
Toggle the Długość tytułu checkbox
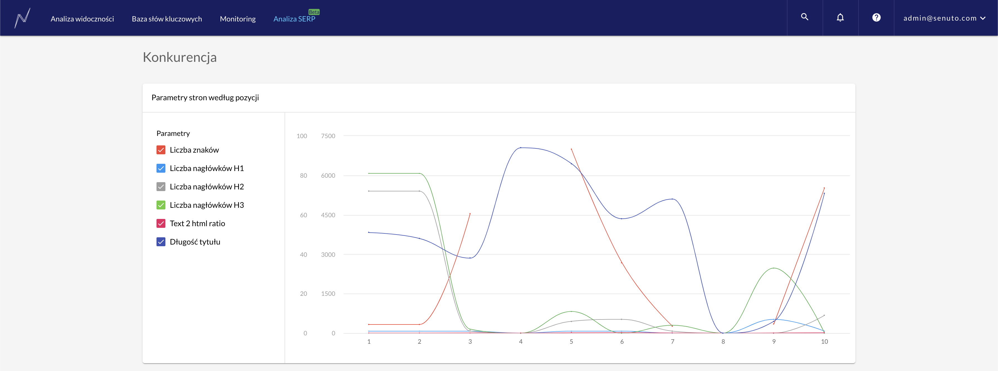pyautogui.click(x=161, y=242)
